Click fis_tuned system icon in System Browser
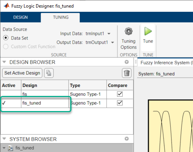 [11, 148]
